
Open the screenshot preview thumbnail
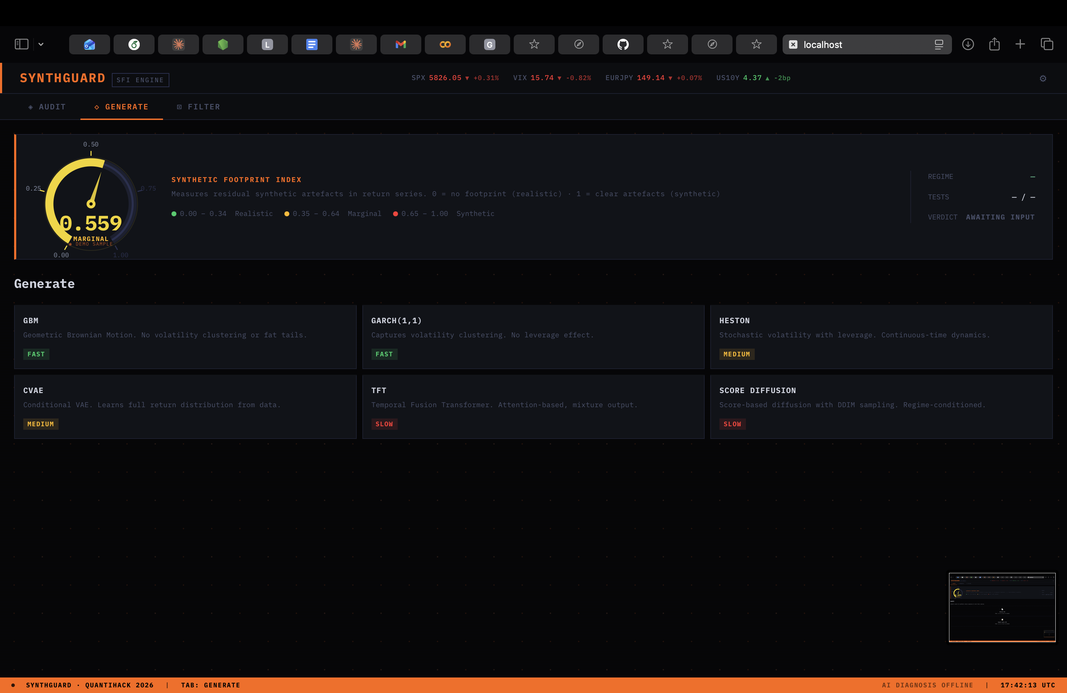point(1001,607)
